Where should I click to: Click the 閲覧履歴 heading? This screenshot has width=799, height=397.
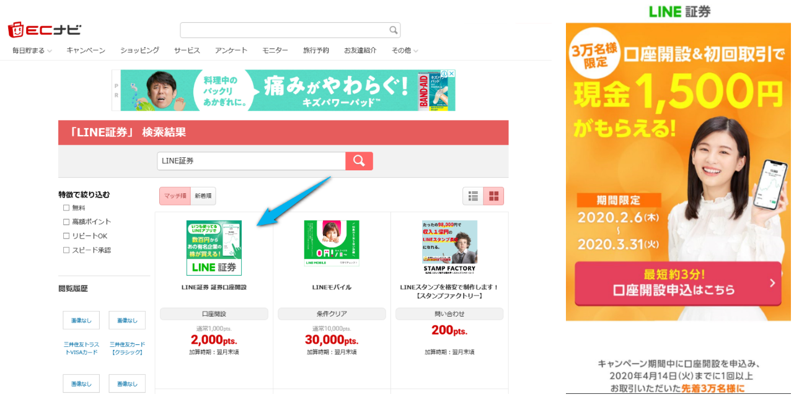[x=73, y=289]
